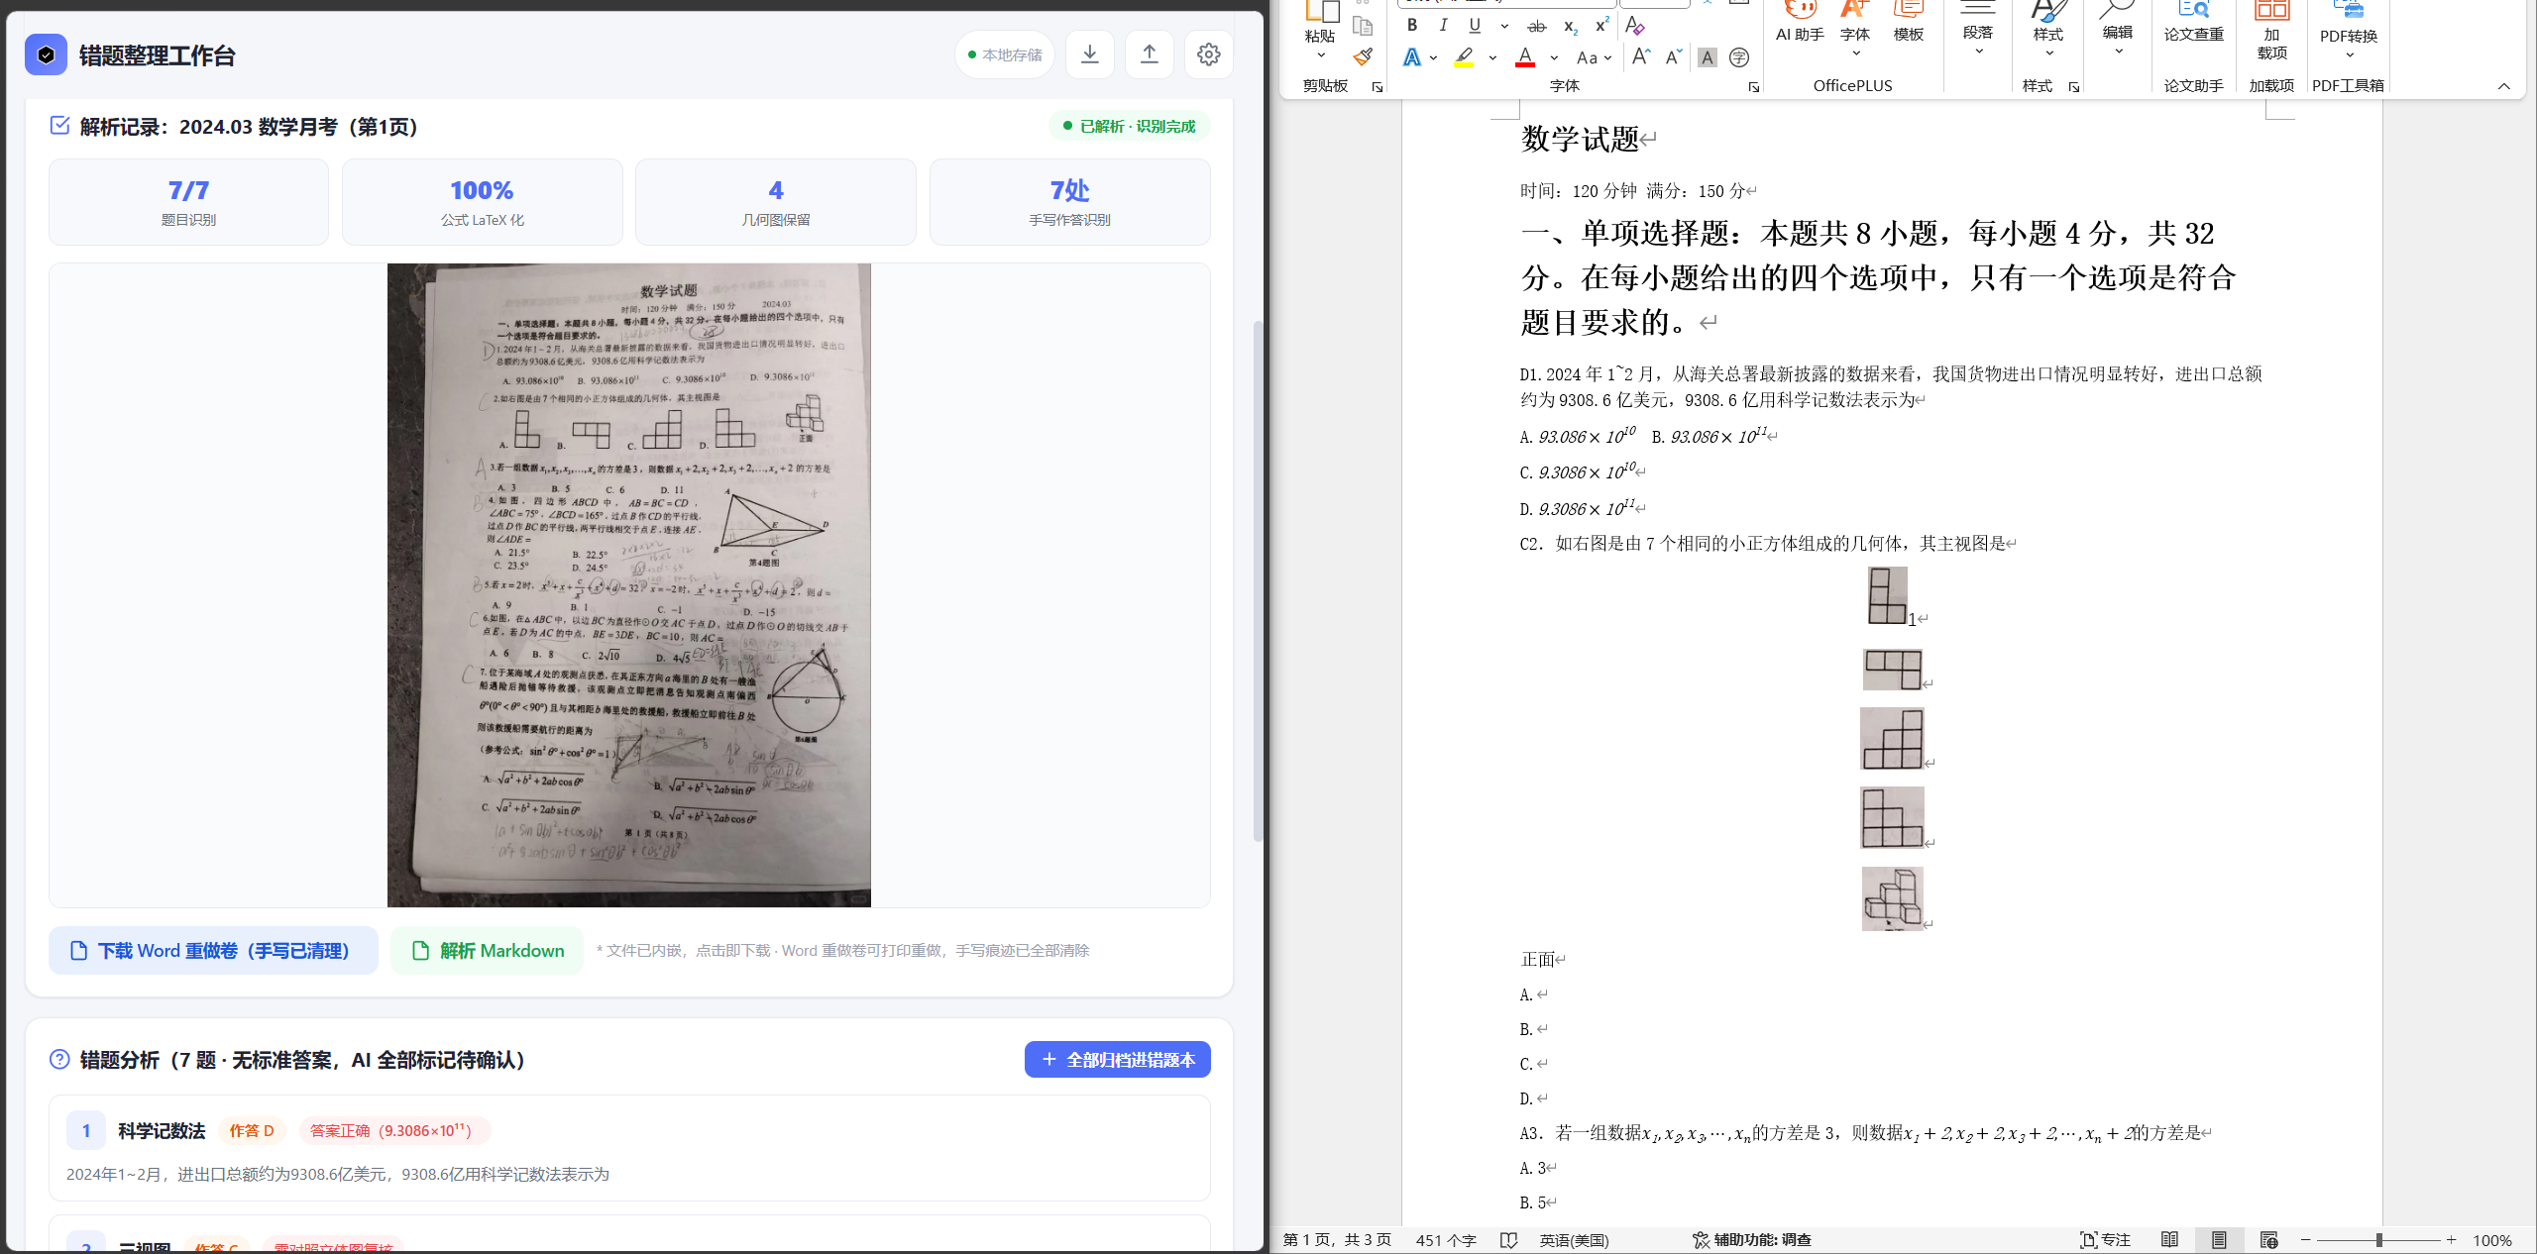Viewport: 2537px width, 1254px height.
Task: Toggle Print Layout view in Word status bar
Action: [x=2219, y=1240]
